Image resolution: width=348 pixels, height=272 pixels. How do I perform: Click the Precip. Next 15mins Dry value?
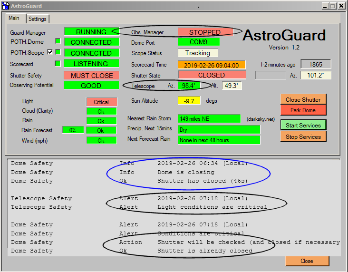pyautogui.click(x=219, y=129)
